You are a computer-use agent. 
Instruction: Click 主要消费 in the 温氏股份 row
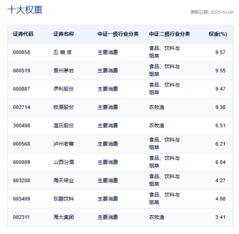108,126
